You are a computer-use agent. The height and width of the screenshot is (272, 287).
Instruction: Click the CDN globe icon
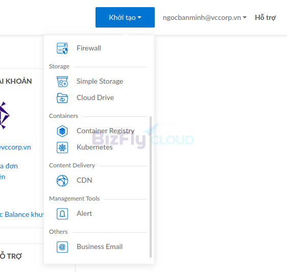click(x=62, y=181)
